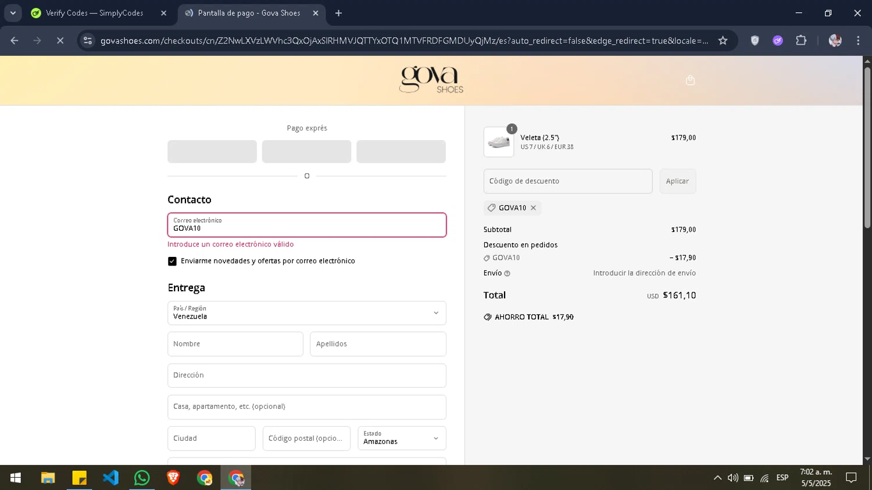Viewport: 872px width, 490px height.
Task: Expand País / Región Venezuela dropdown
Action: [x=307, y=313]
